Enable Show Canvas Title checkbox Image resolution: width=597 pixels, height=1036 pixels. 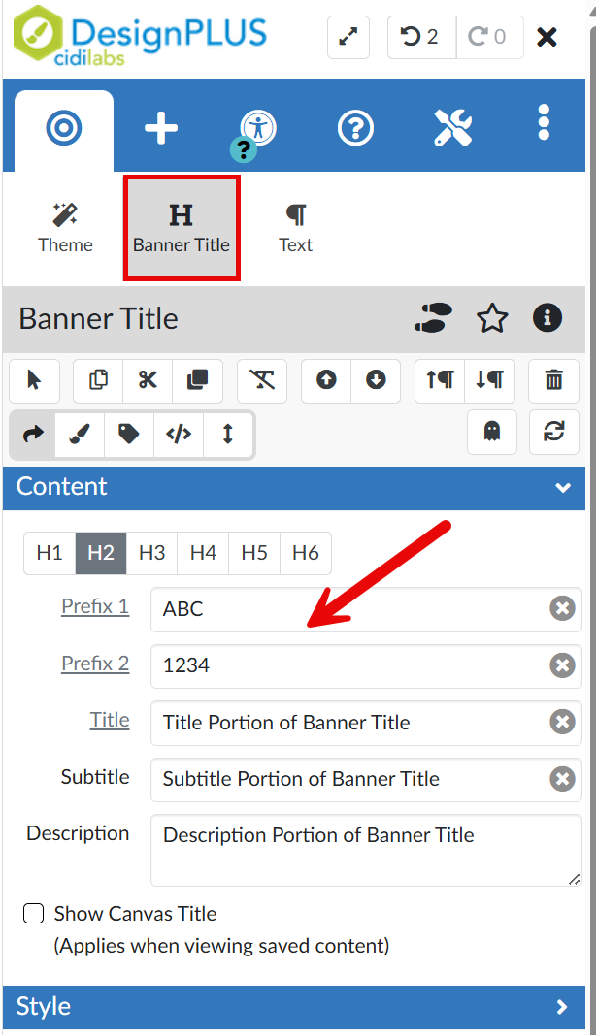pyautogui.click(x=34, y=914)
